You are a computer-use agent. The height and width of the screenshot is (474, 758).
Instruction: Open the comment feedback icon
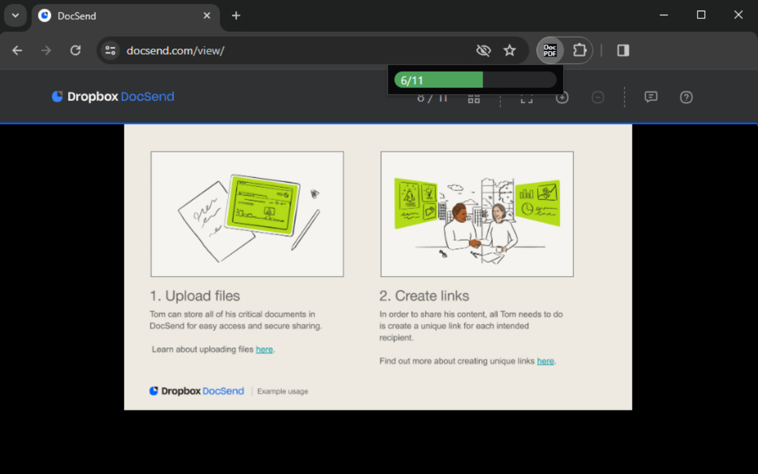(x=651, y=97)
